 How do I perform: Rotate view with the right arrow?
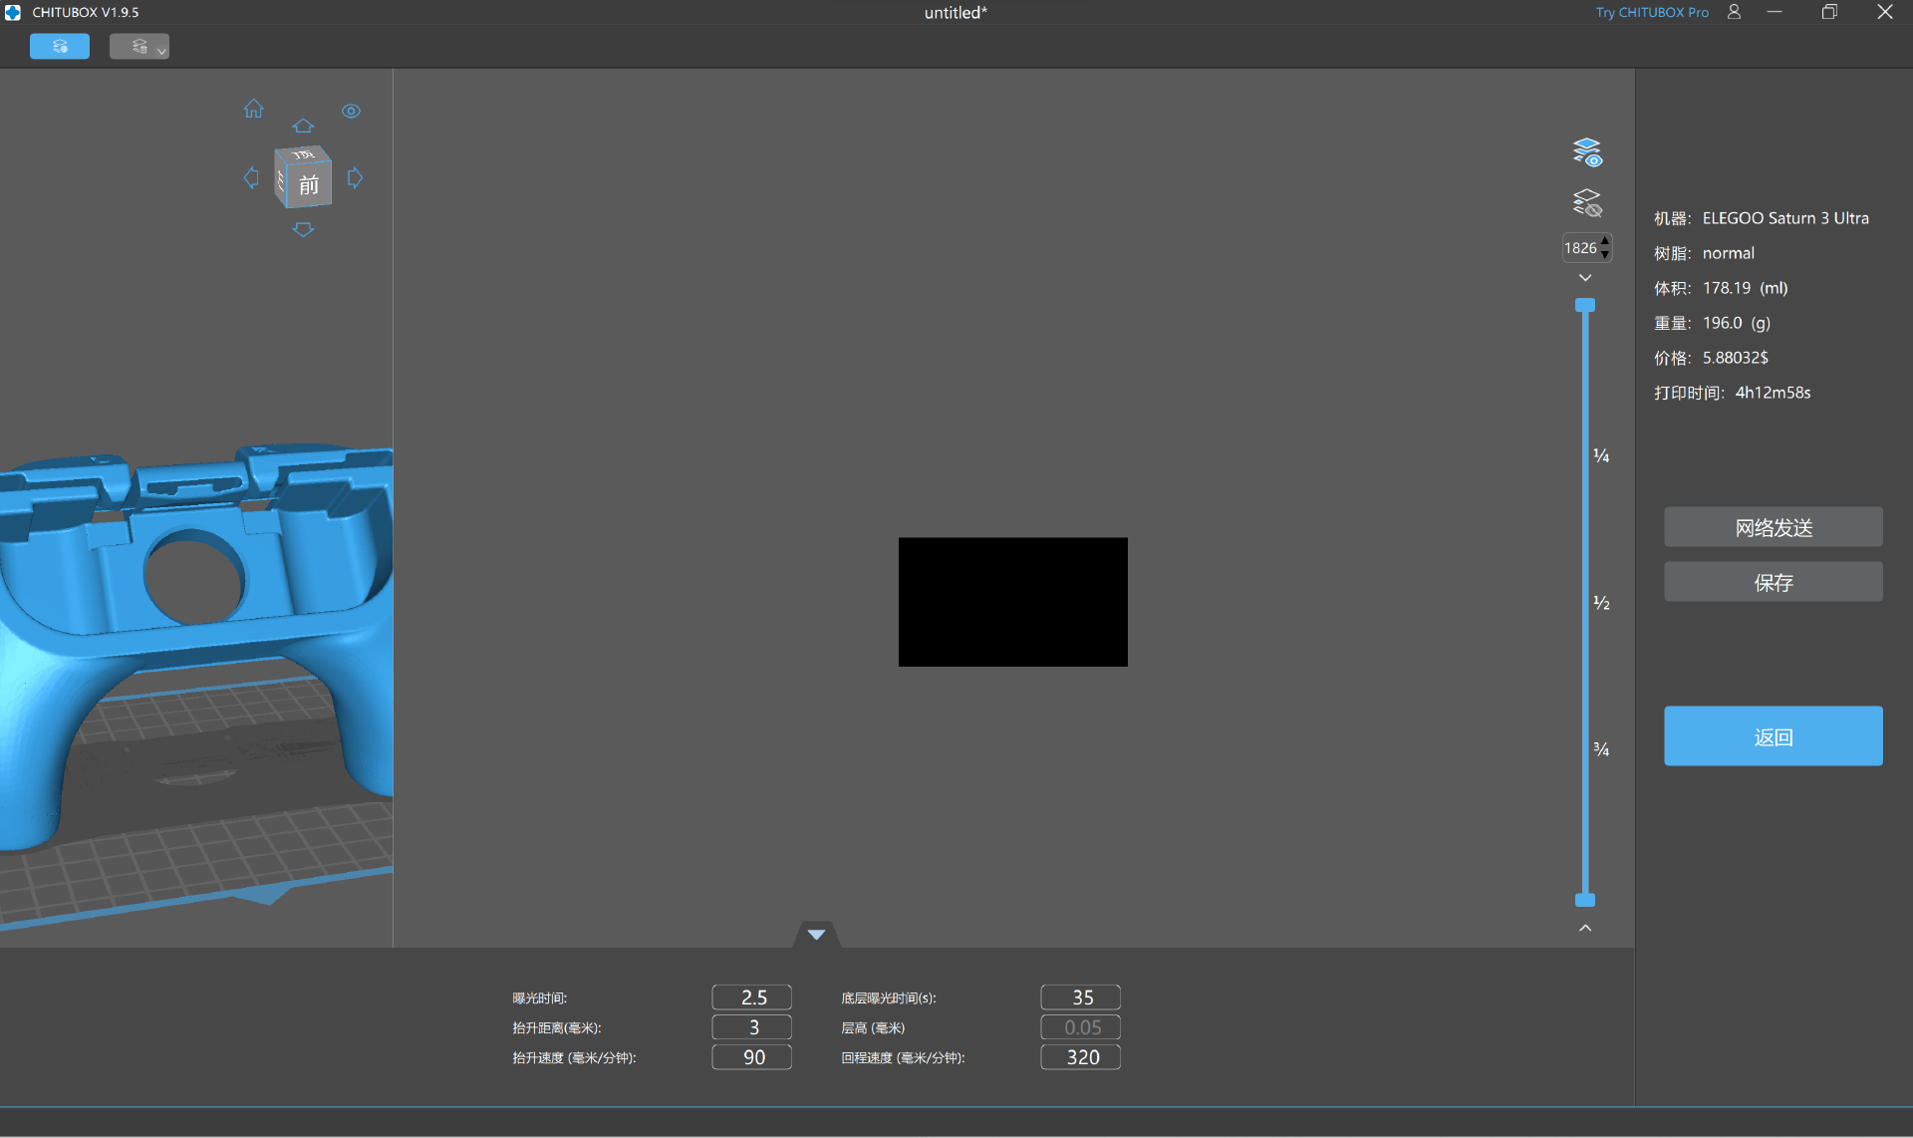[x=355, y=177]
